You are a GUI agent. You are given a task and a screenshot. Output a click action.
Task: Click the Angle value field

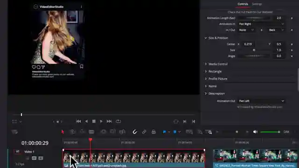pyautogui.click(x=278, y=56)
